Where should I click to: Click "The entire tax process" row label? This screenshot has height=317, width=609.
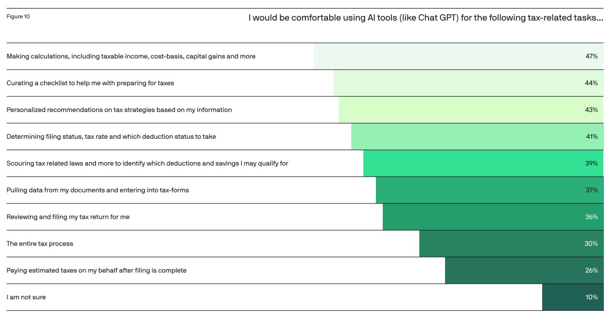(x=40, y=244)
